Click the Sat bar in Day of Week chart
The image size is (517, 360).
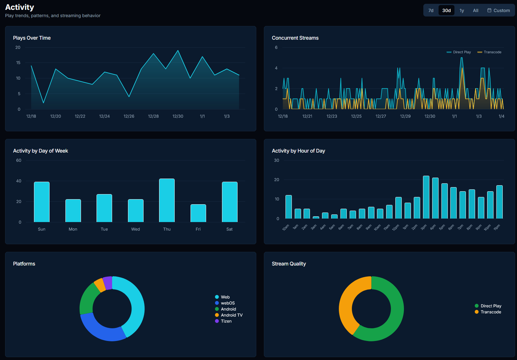click(229, 202)
